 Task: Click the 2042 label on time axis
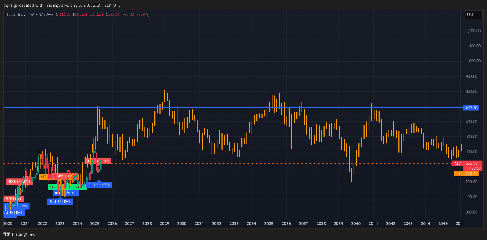[391, 224]
